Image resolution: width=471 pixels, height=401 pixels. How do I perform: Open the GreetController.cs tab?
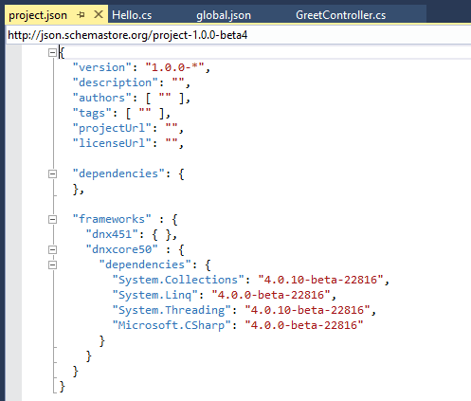click(340, 15)
